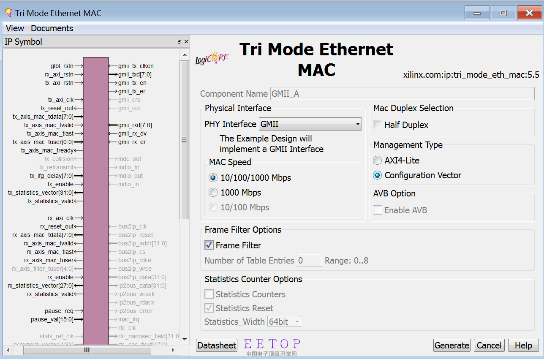Click the pause_val[15:0] port label
This screenshot has height=359, width=544.
click(x=52, y=319)
